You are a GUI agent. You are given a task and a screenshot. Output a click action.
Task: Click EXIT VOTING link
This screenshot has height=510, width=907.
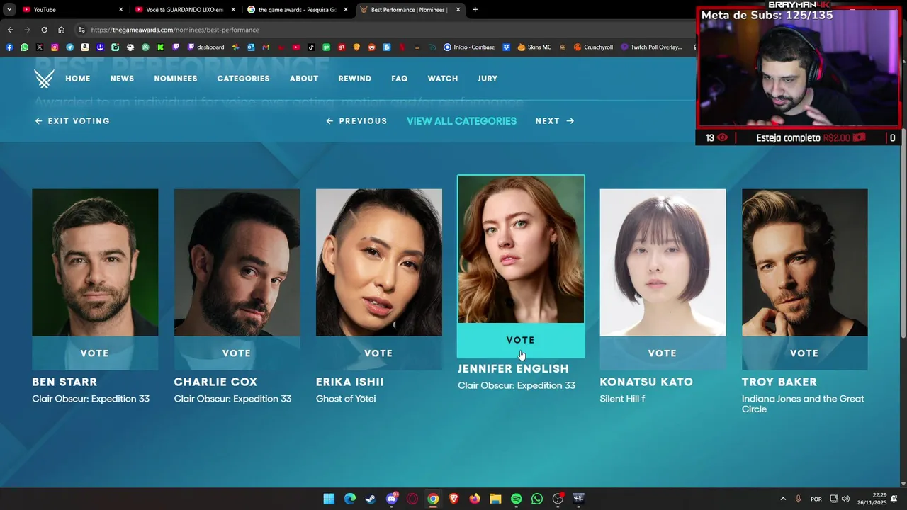tap(72, 121)
